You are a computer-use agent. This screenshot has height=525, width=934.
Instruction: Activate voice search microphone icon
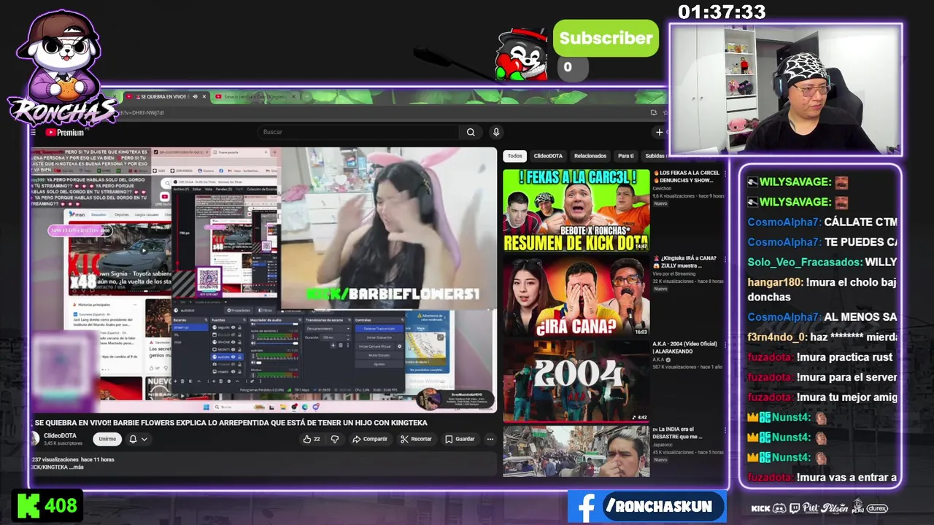click(x=496, y=132)
